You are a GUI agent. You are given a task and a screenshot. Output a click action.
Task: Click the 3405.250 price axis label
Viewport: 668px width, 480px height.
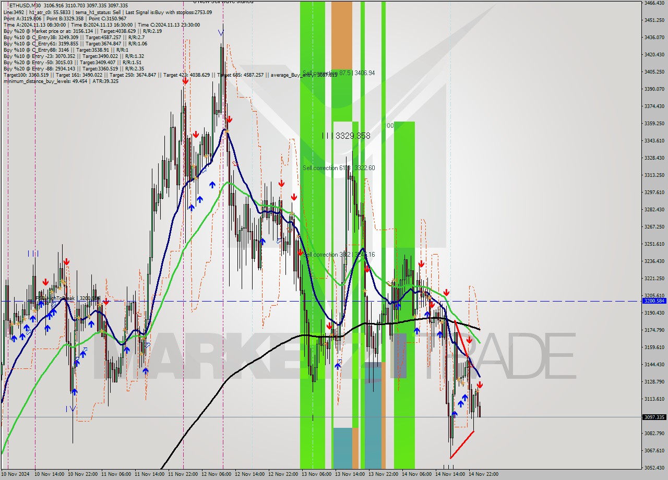click(654, 71)
